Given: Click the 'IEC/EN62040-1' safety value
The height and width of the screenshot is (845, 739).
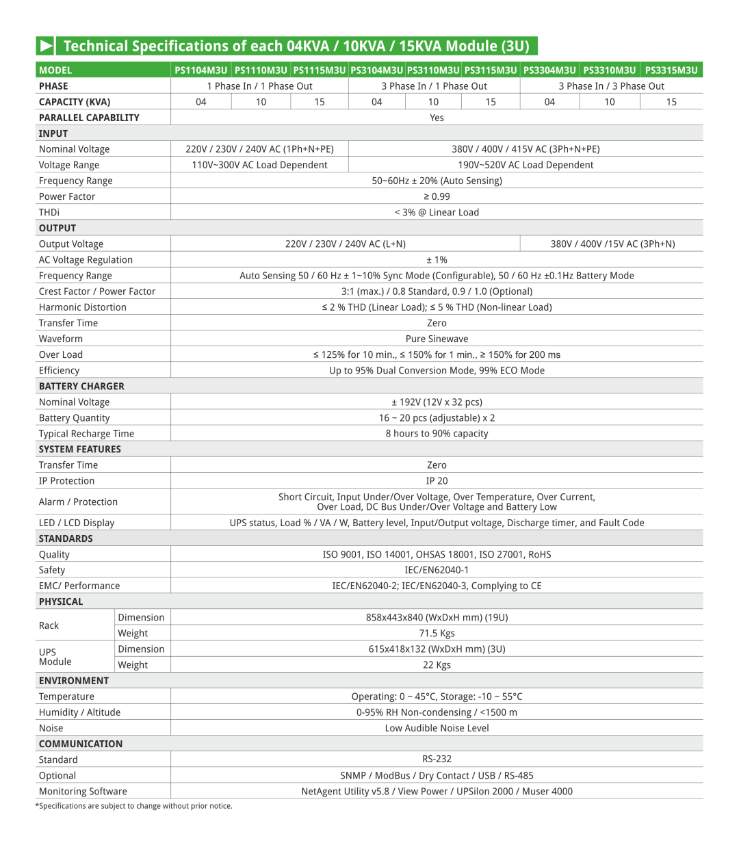Looking at the screenshot, I should 437,570.
